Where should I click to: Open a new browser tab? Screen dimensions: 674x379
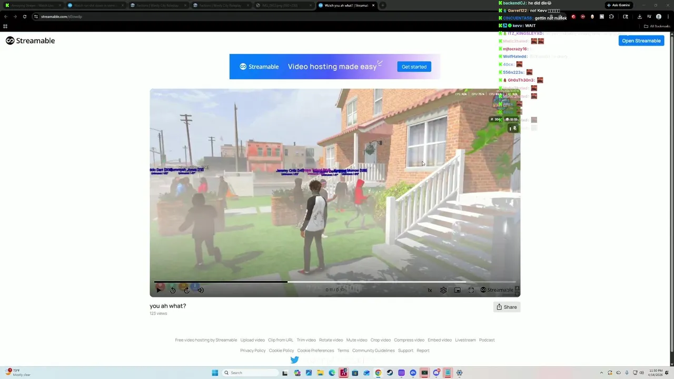pyautogui.click(x=383, y=5)
